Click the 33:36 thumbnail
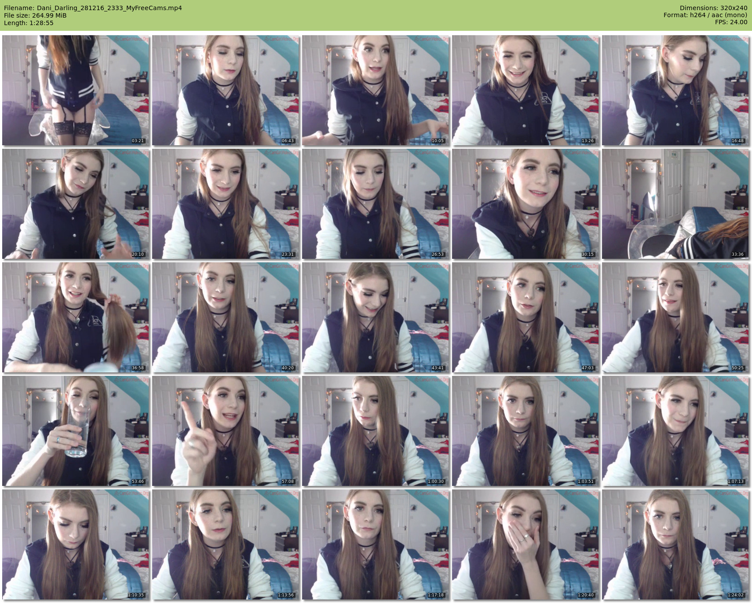Viewport: 752px width, 603px height. point(675,204)
